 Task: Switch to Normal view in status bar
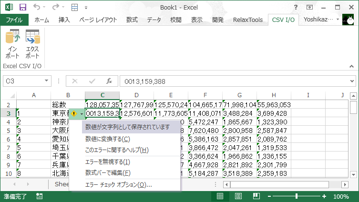click(220, 196)
